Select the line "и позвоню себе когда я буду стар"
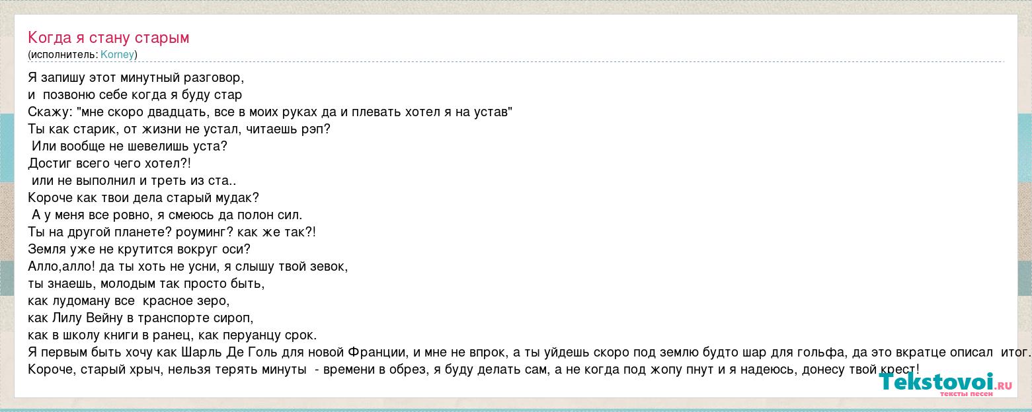 coord(135,94)
